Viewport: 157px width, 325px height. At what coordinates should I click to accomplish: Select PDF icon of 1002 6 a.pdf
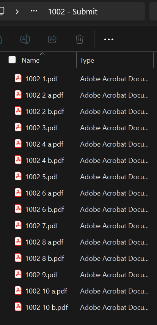(18, 193)
